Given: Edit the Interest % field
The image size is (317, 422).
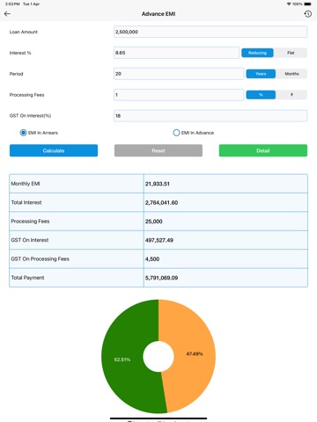Looking at the screenshot, I should (x=176, y=53).
